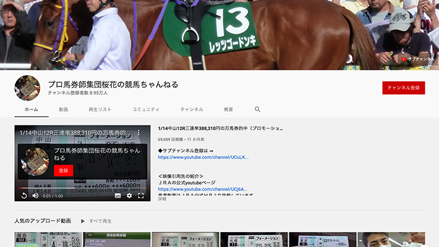
Task: Click the 人気のアップロード動画 section heading
Action: (x=43, y=221)
